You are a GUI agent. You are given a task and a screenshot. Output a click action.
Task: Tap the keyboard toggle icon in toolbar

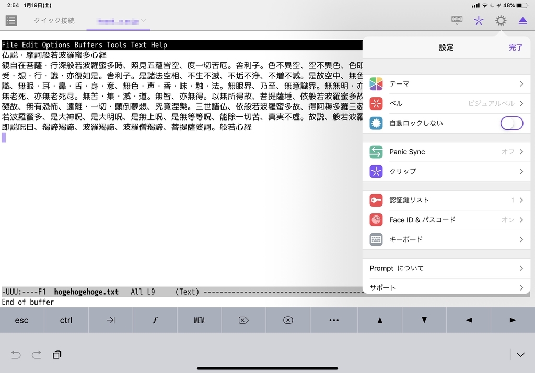(457, 20)
